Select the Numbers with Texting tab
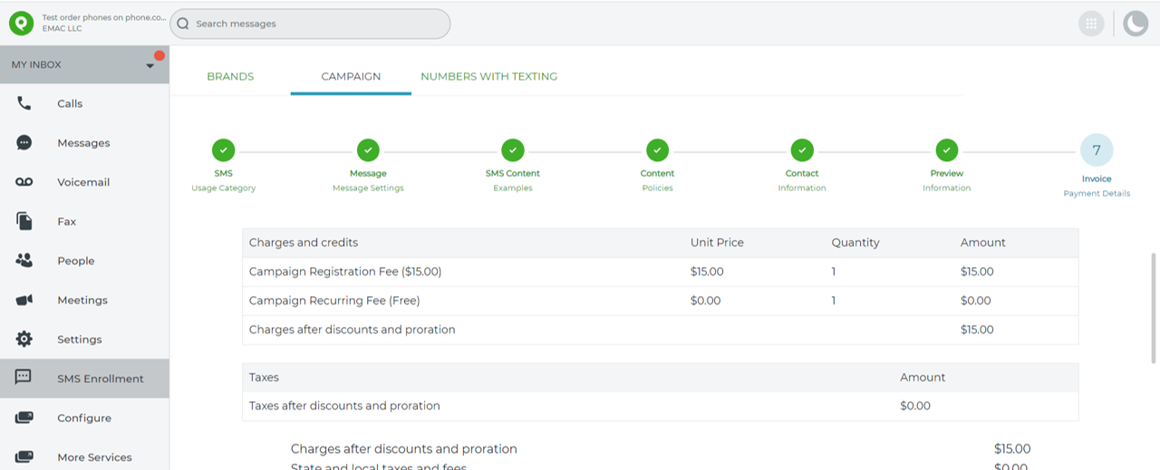The width and height of the screenshot is (1160, 470). pos(488,77)
